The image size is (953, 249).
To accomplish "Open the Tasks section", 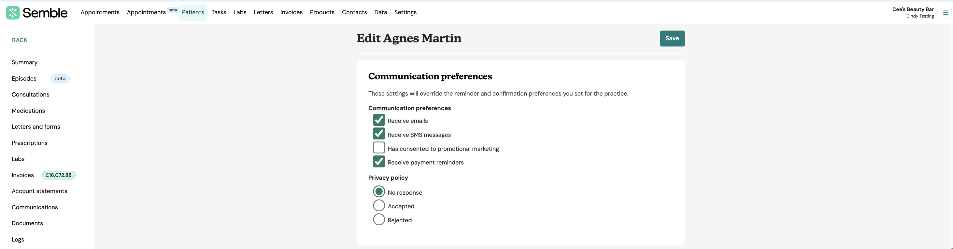I will tap(219, 12).
